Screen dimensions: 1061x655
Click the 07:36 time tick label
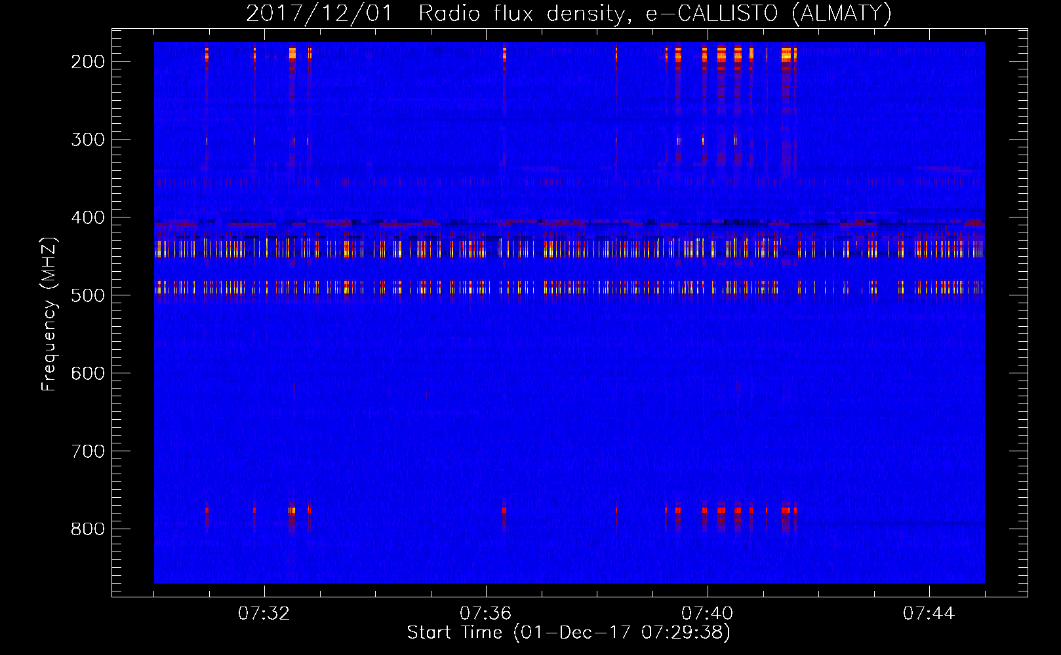pyautogui.click(x=486, y=614)
